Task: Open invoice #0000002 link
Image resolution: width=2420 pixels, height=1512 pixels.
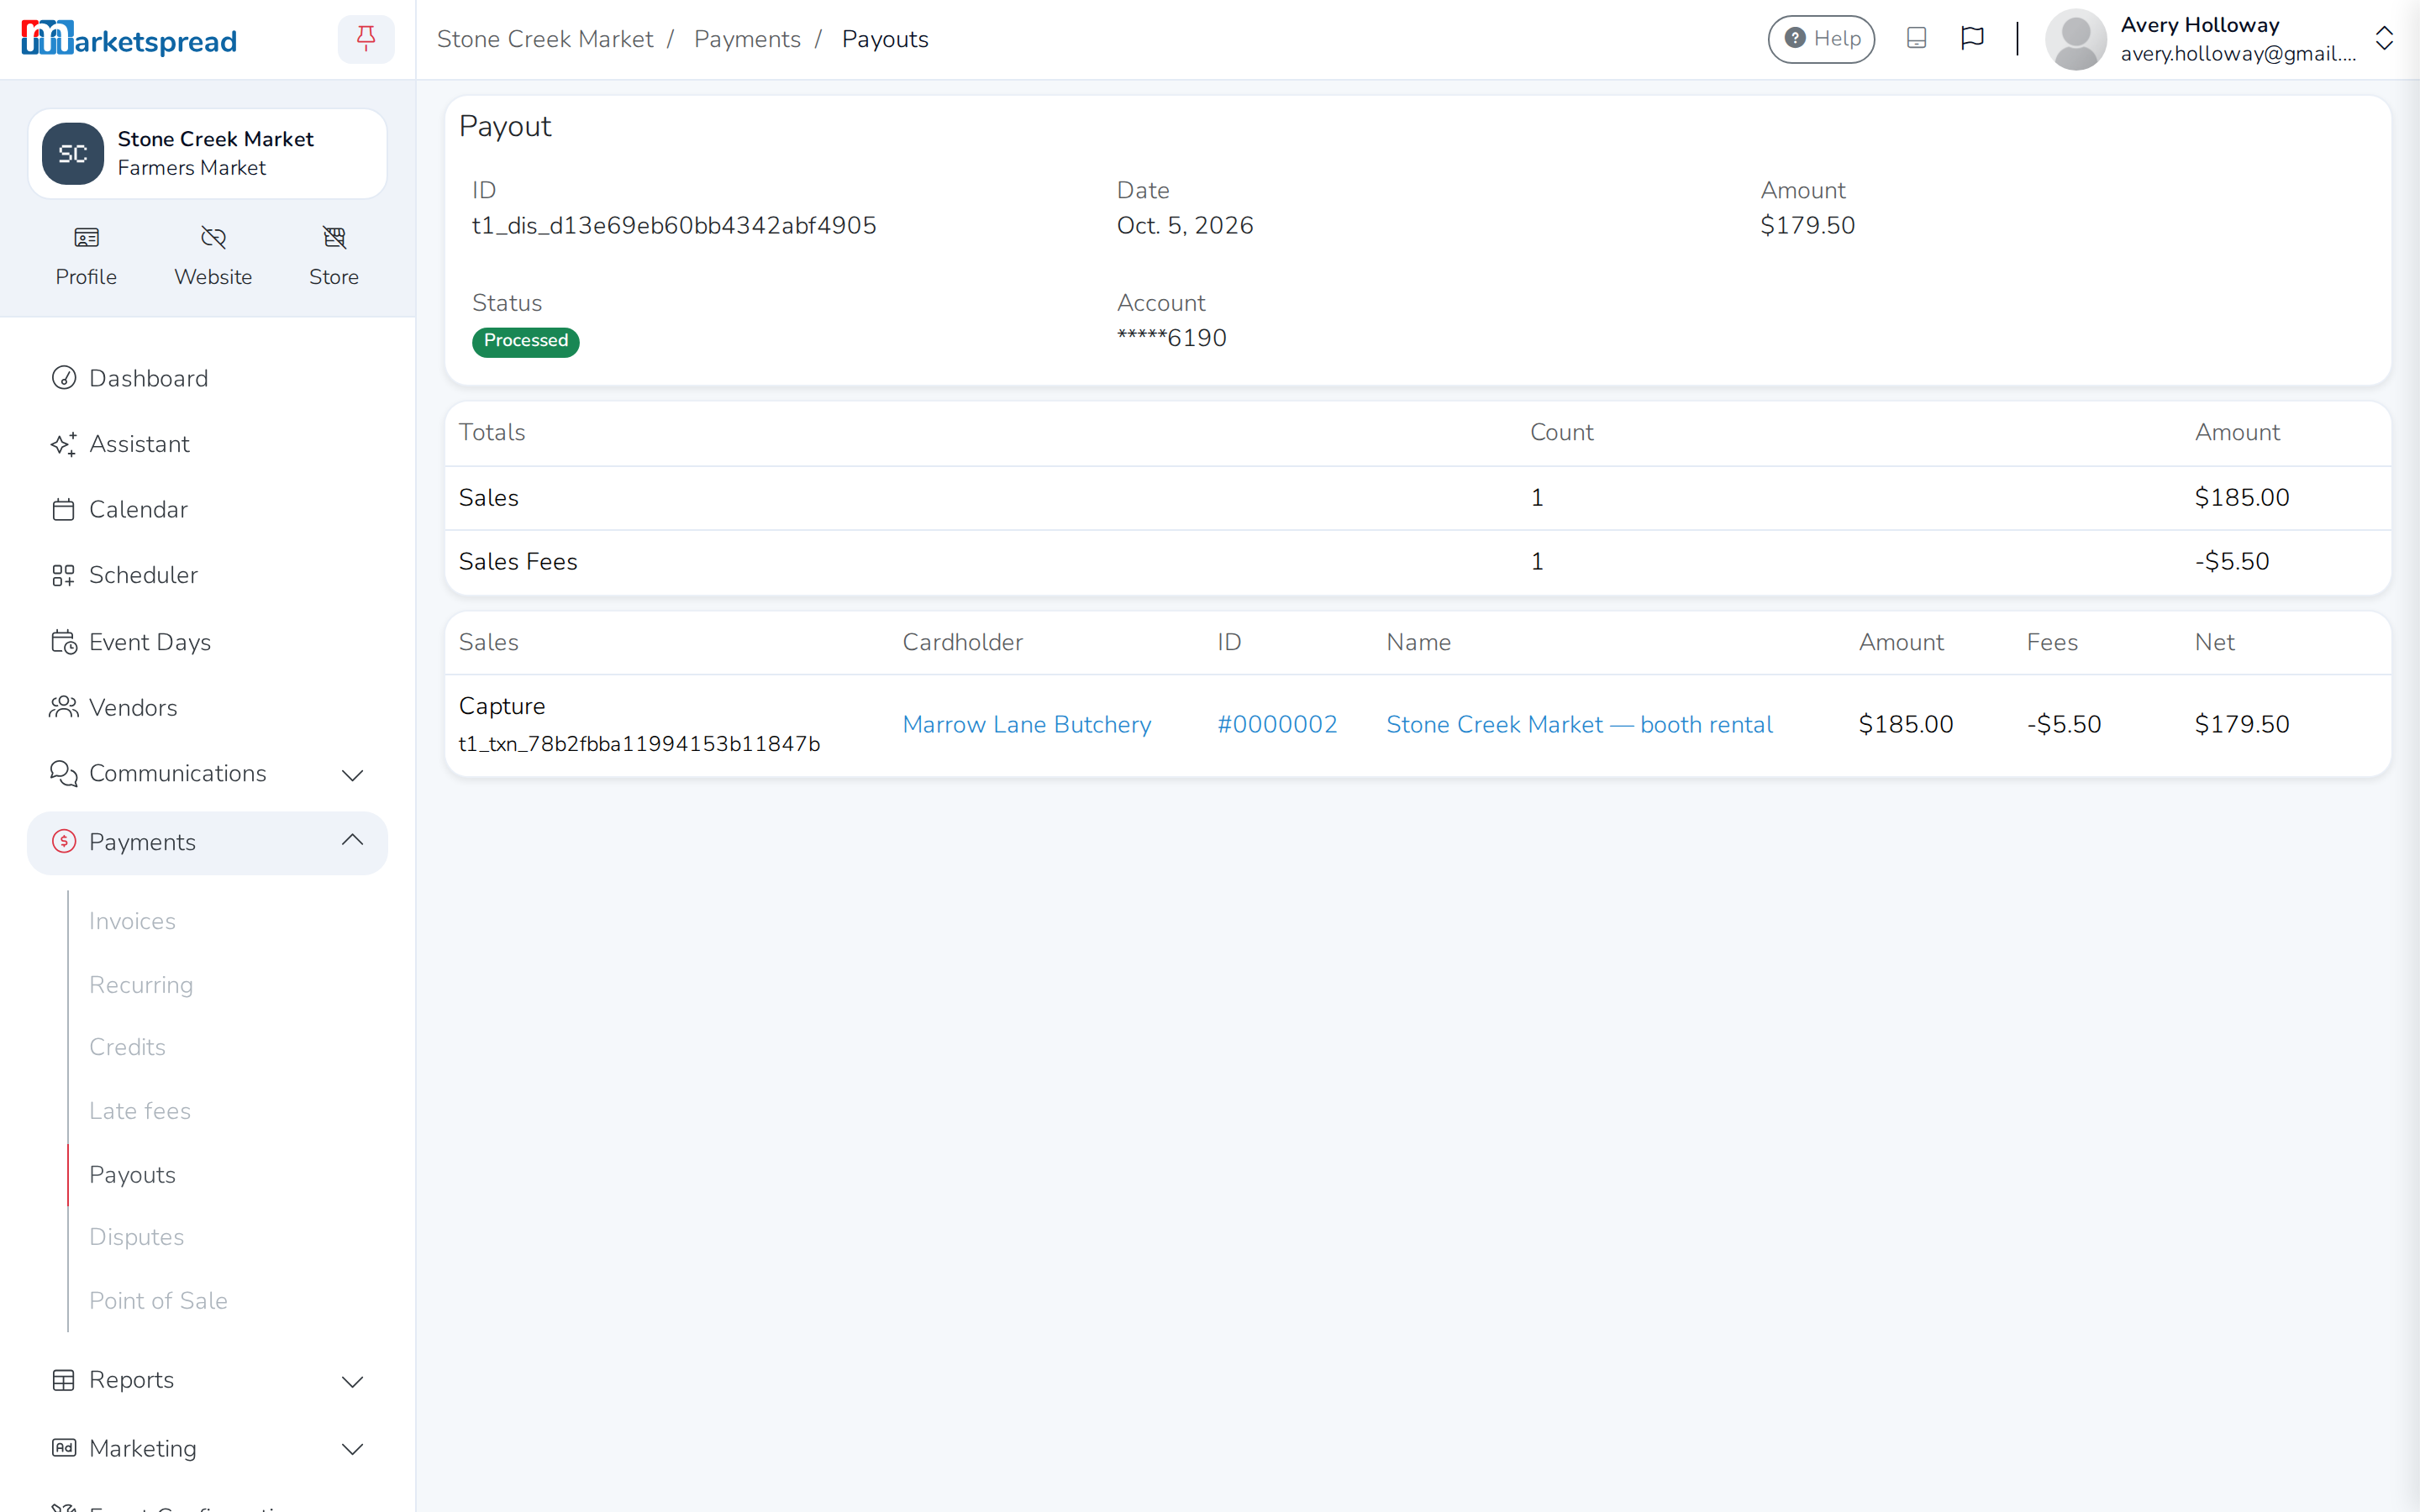Action: pos(1277,725)
